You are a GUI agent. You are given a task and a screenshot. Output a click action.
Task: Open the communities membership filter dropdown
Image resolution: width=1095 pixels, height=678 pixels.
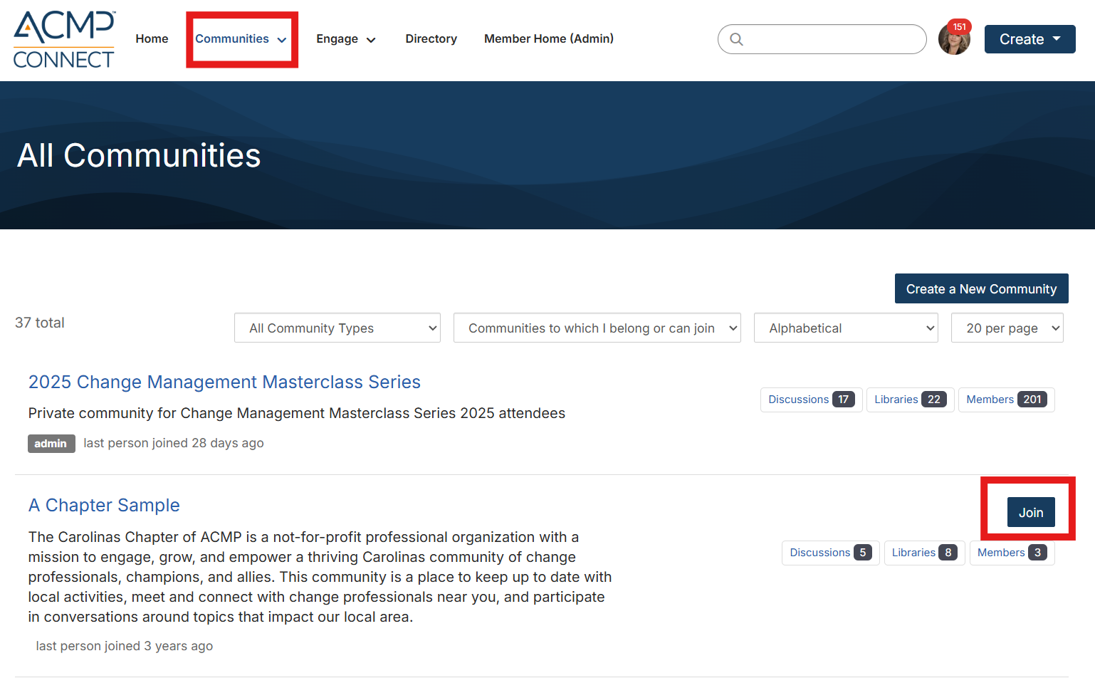[x=597, y=328]
